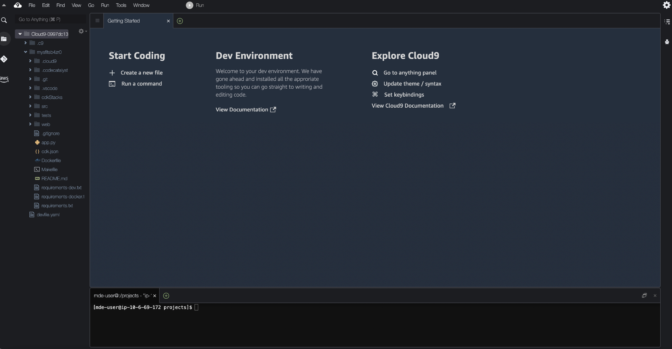The image size is (672, 349).
Task: Open the Go to Anything search icon
Action: 4,20
